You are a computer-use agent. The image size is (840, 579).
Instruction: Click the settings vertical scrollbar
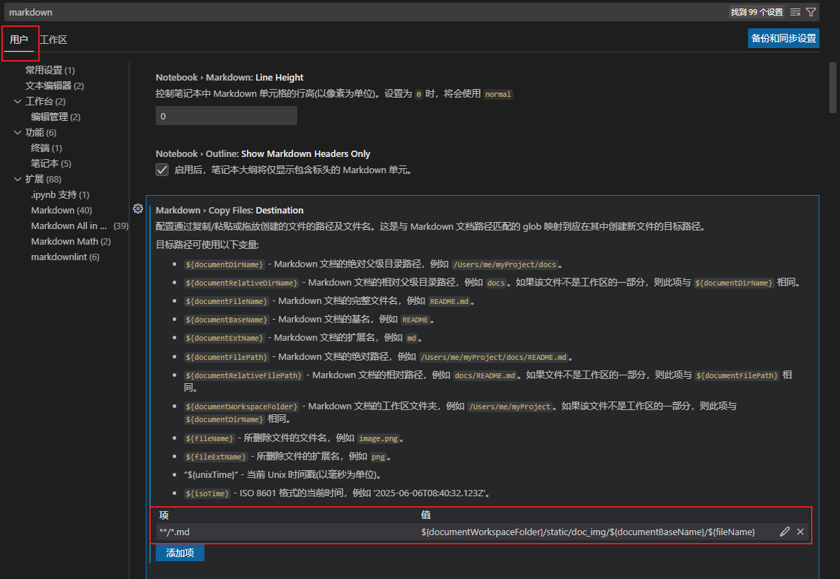[x=833, y=88]
